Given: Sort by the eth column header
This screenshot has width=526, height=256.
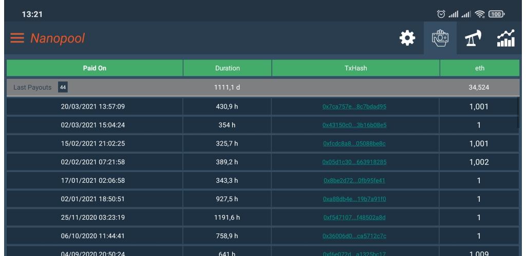Looking at the screenshot, I should (480, 68).
